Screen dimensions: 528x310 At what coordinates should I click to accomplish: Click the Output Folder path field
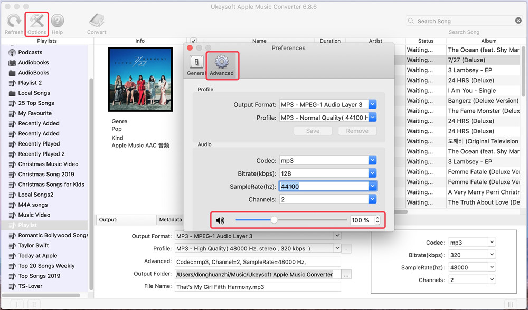[258, 274]
